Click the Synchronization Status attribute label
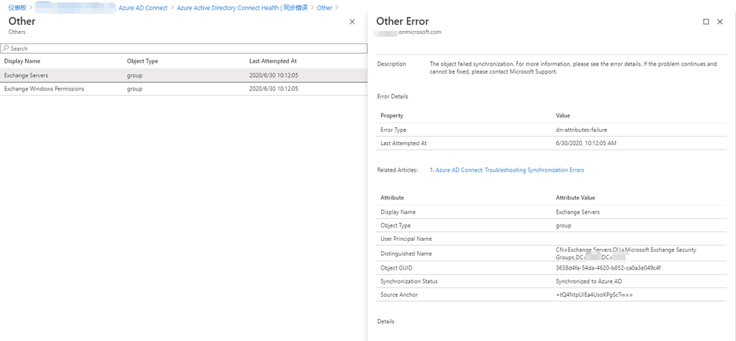 click(409, 281)
